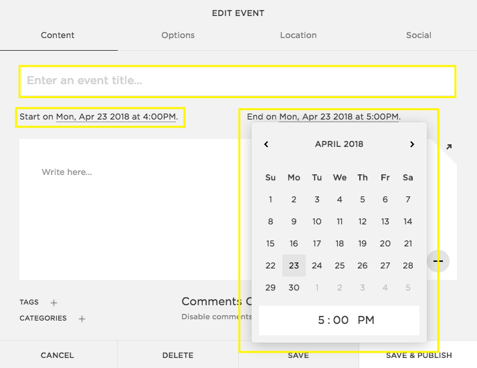This screenshot has height=368, width=477.
Task: Select April 24 in the calendar
Action: [317, 265]
